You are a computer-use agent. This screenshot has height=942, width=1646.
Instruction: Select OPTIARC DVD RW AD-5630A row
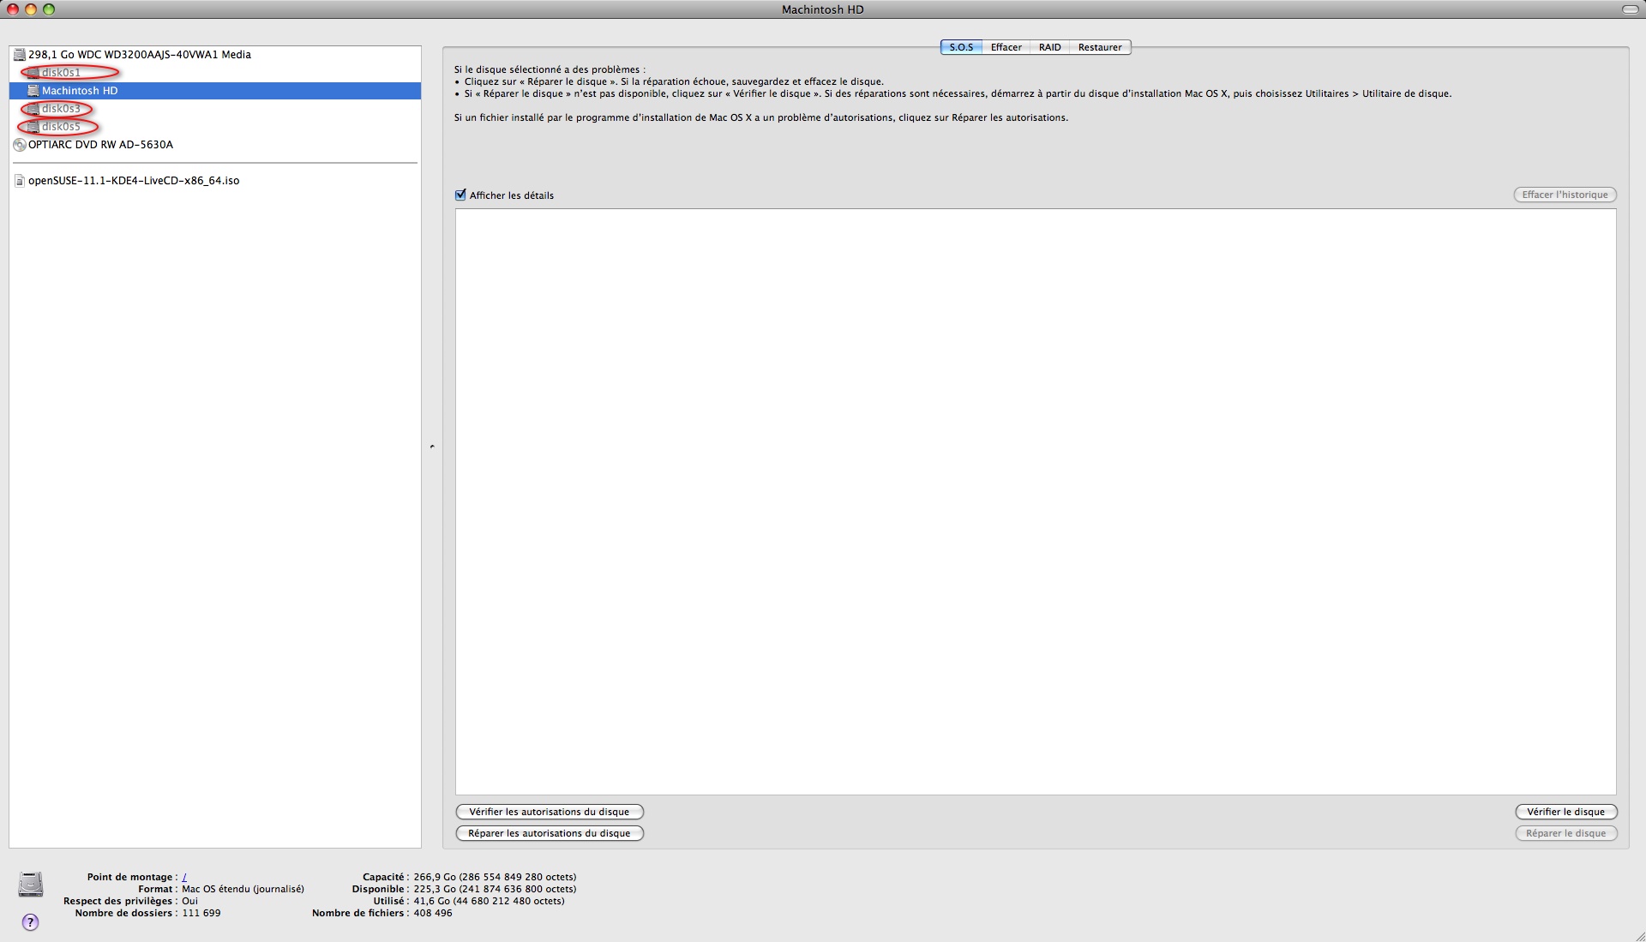pyautogui.click(x=214, y=145)
